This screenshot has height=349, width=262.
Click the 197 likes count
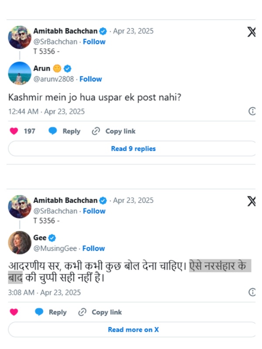click(30, 131)
